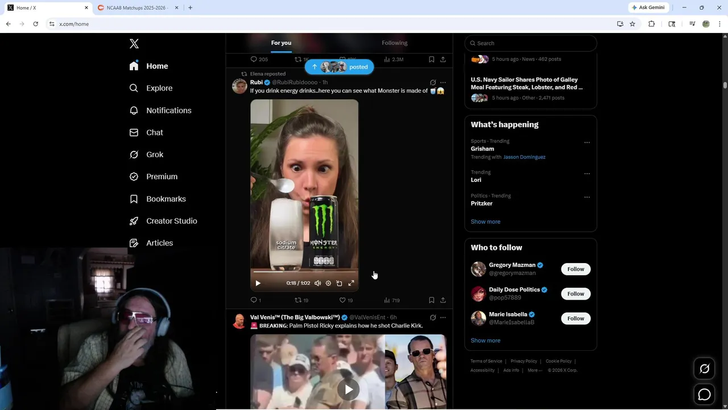Open Val Venis profile avatar
The width and height of the screenshot is (728, 410).
point(239,321)
